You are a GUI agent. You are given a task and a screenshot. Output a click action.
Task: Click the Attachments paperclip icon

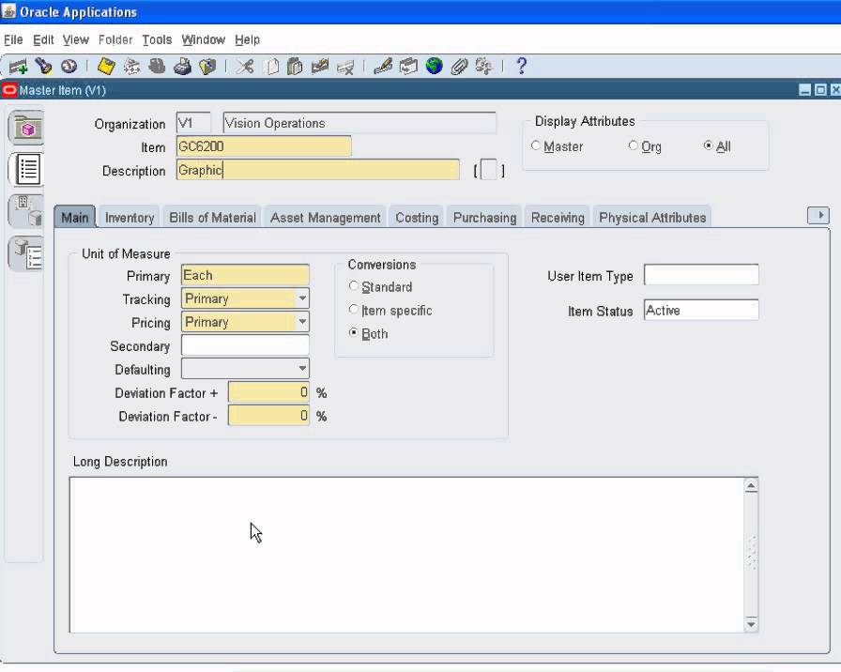(x=459, y=67)
